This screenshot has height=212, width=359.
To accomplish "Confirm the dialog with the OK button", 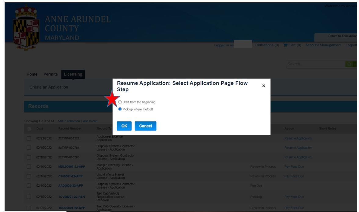I will pos(124,126).
